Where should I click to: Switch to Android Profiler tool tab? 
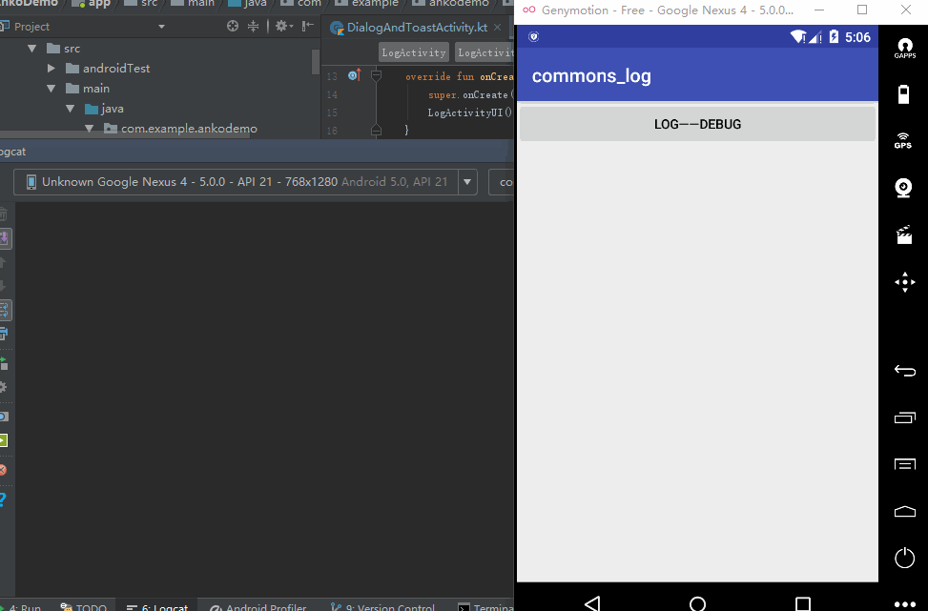(x=259, y=607)
